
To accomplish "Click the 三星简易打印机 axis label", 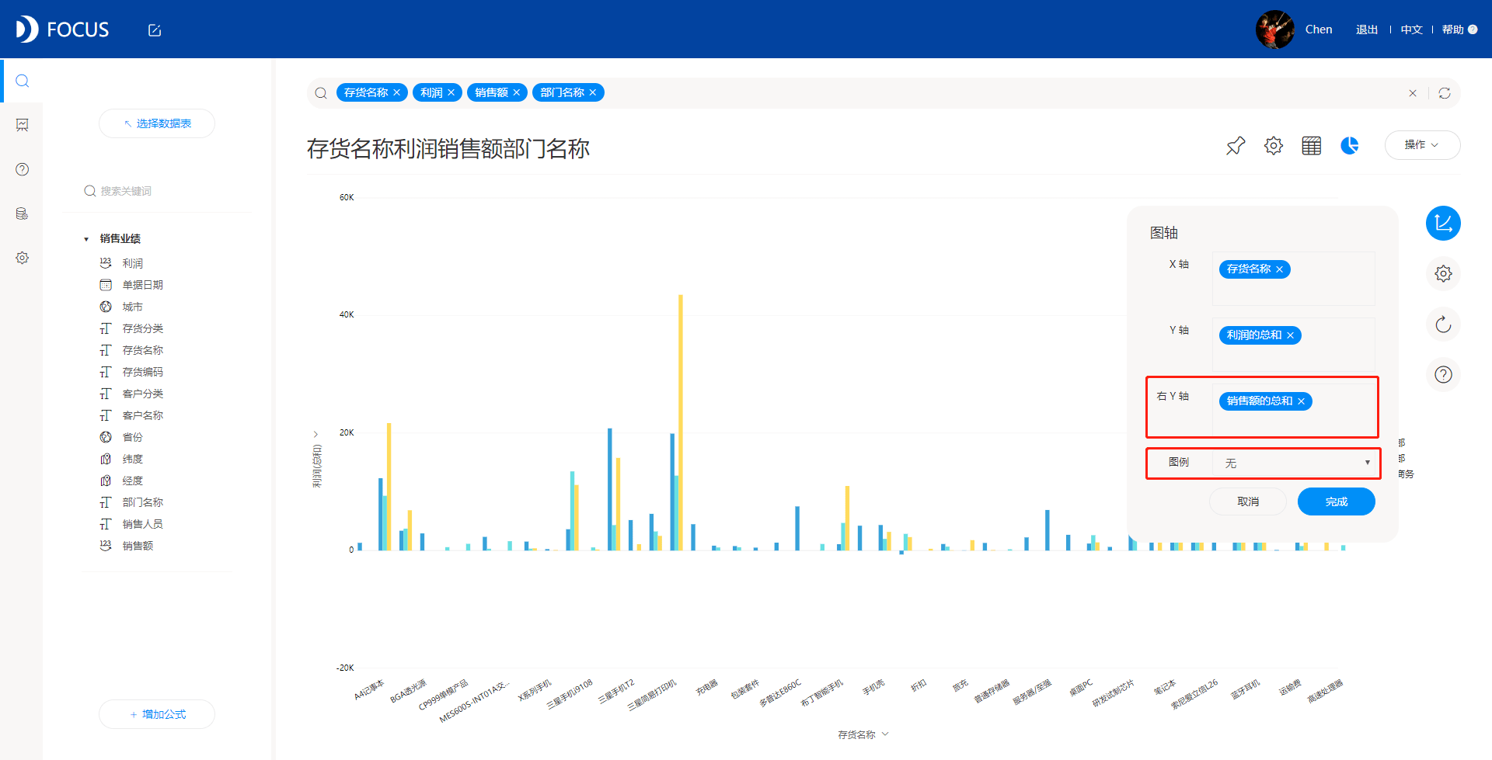I will point(653,695).
